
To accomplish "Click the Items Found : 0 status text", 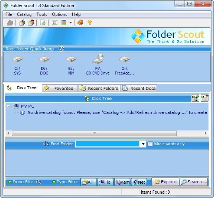I will (x=155, y=192).
